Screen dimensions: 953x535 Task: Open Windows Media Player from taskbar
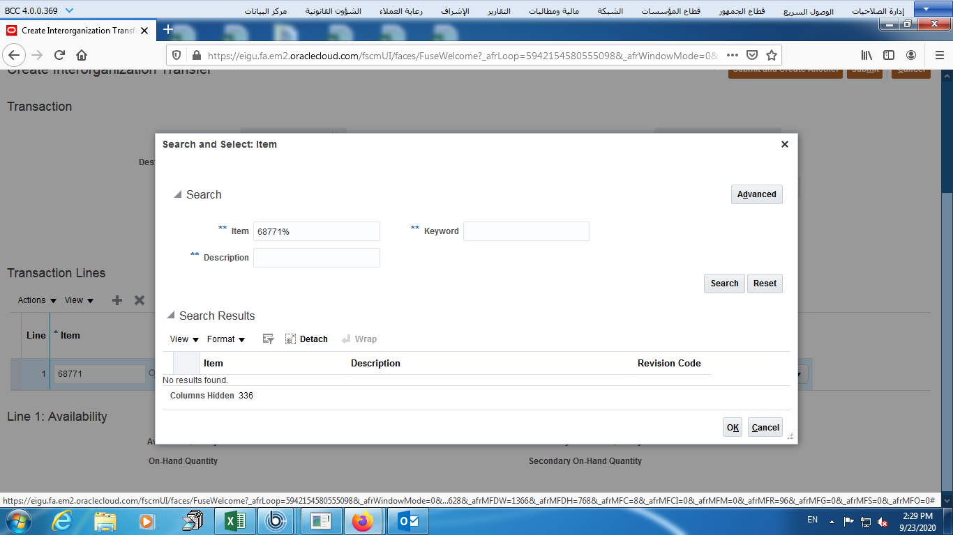[x=147, y=520]
